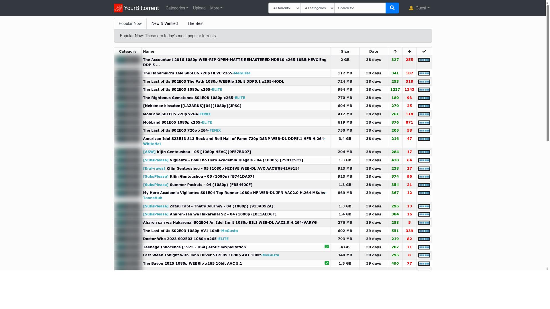
Task: Click the health bar on The Handmaid's Tale row
Action: (x=424, y=73)
